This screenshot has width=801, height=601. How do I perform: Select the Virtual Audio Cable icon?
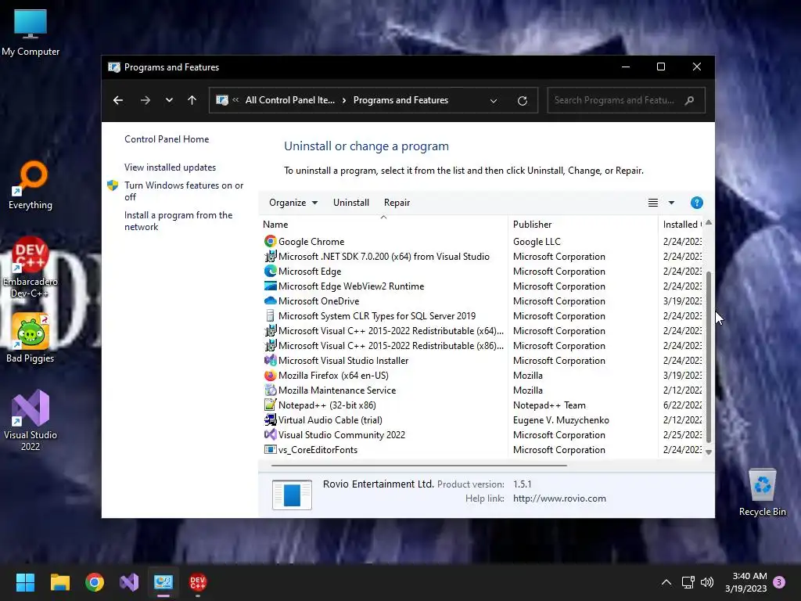270,419
